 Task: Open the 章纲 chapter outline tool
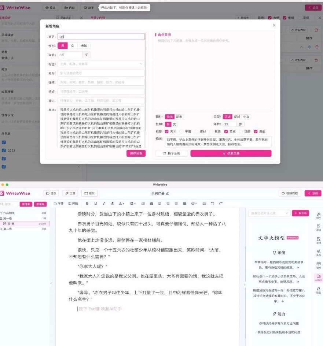pyautogui.click(x=318, y=239)
